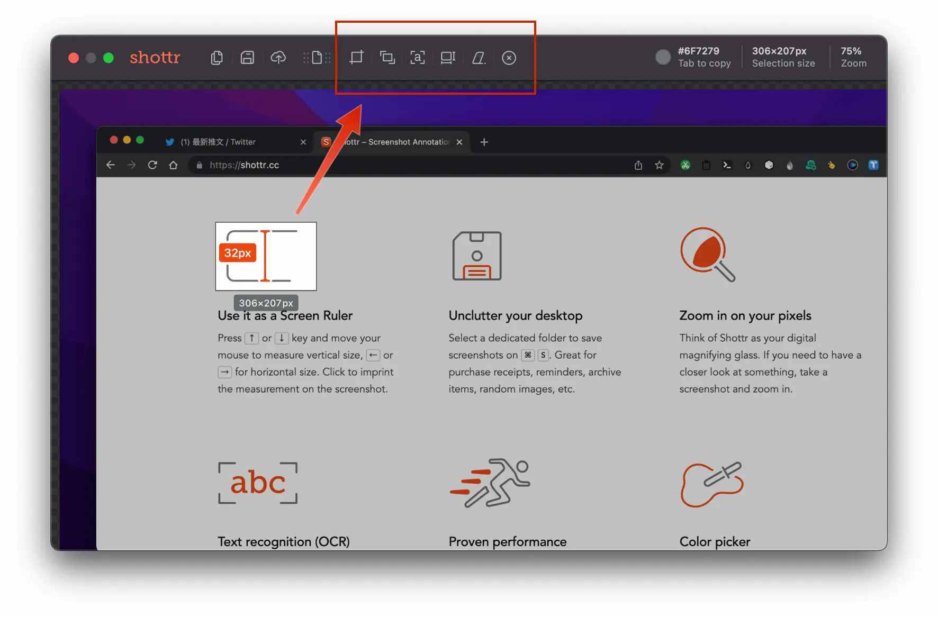938x617 pixels.
Task: Click the #6F7279 Tab to copy text
Action: [x=704, y=57]
